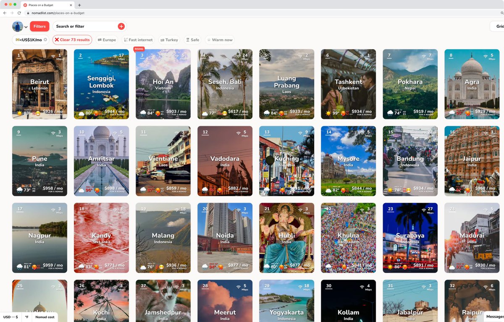Click the sun weather icon on Beirut card

[x=19, y=113]
